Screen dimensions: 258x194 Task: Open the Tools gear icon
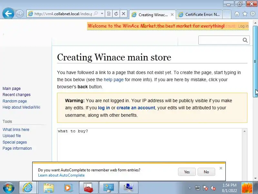253,14
